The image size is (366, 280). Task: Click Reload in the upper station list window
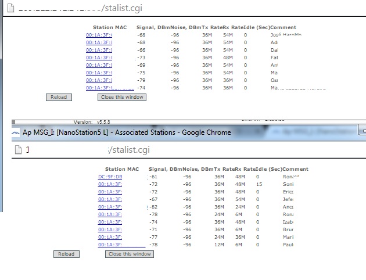click(59, 97)
